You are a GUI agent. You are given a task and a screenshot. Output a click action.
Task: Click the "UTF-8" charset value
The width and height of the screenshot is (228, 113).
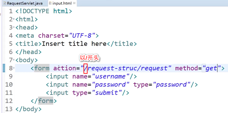[x=82, y=36]
